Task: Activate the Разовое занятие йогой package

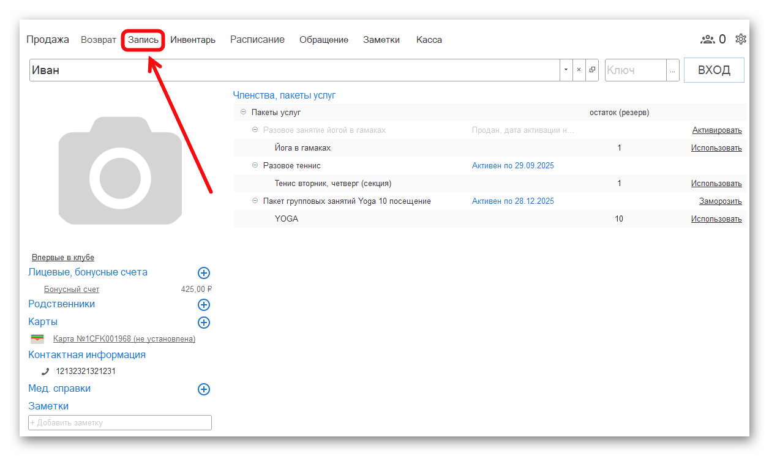Action: (x=716, y=130)
